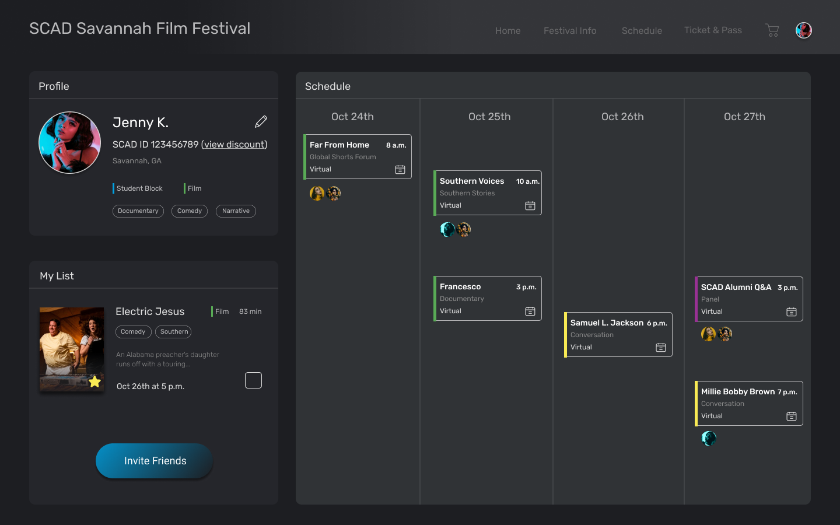Click the user avatar in the header

(x=803, y=30)
